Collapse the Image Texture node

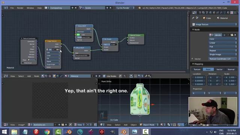tap(46, 41)
